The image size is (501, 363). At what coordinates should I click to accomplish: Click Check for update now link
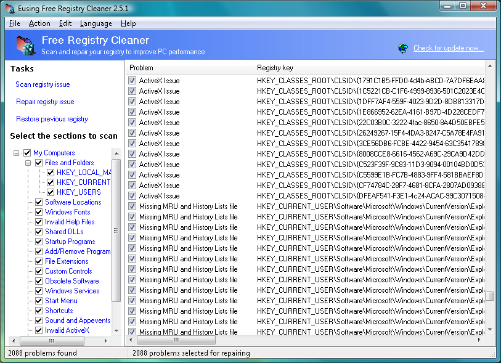tap(448, 48)
